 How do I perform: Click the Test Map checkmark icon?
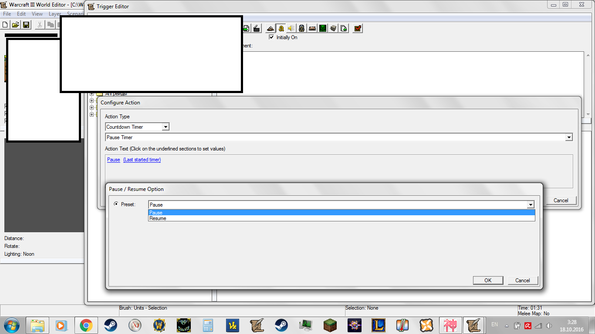(358, 28)
